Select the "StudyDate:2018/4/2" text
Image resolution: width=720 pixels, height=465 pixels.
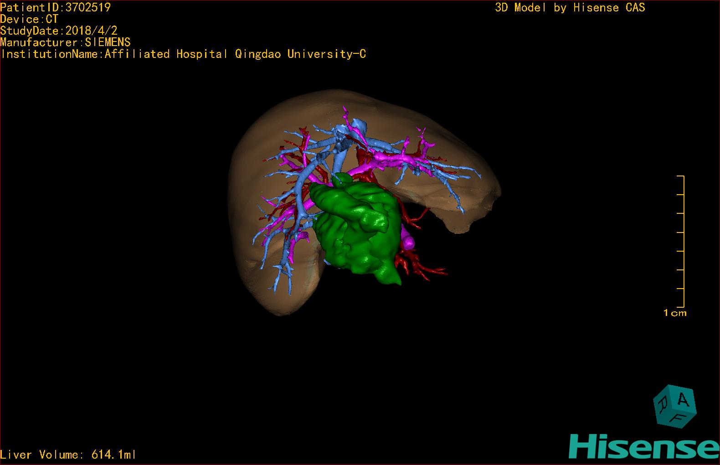59,31
